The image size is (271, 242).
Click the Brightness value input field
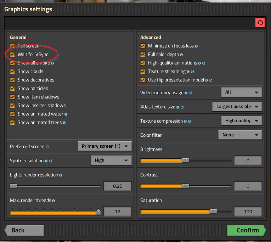click(x=248, y=161)
